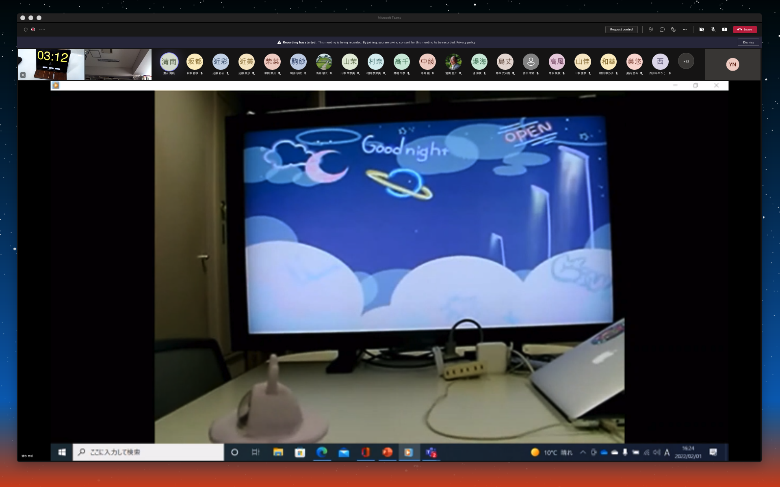This screenshot has height=487, width=780.
Task: Open the participants panel icon
Action: coord(651,29)
